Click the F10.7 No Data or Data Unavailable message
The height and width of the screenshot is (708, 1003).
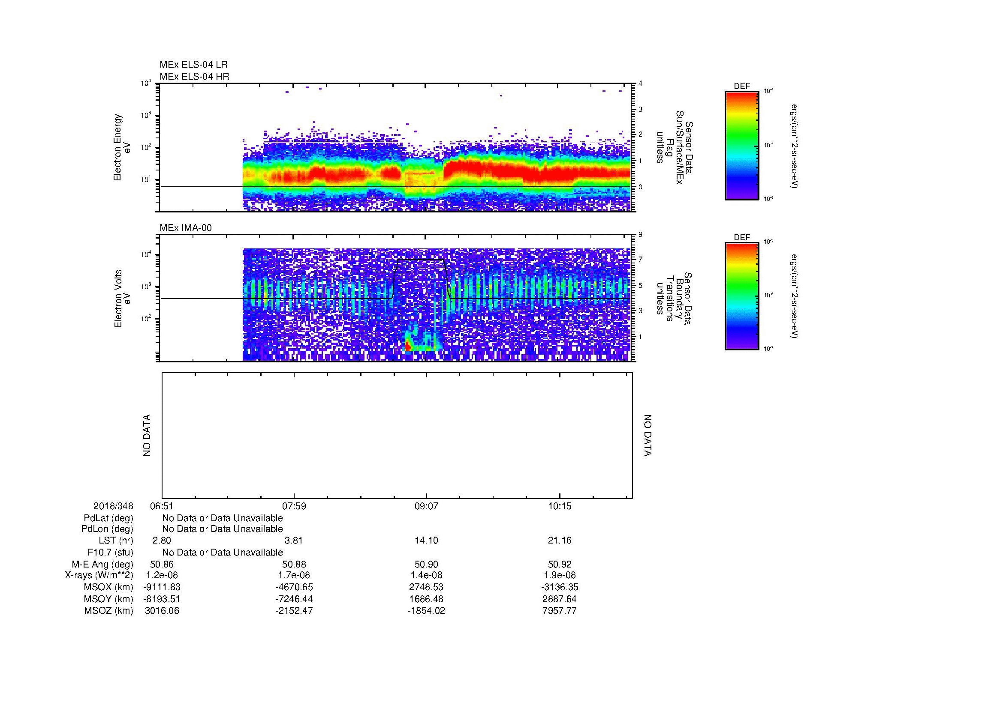223,553
